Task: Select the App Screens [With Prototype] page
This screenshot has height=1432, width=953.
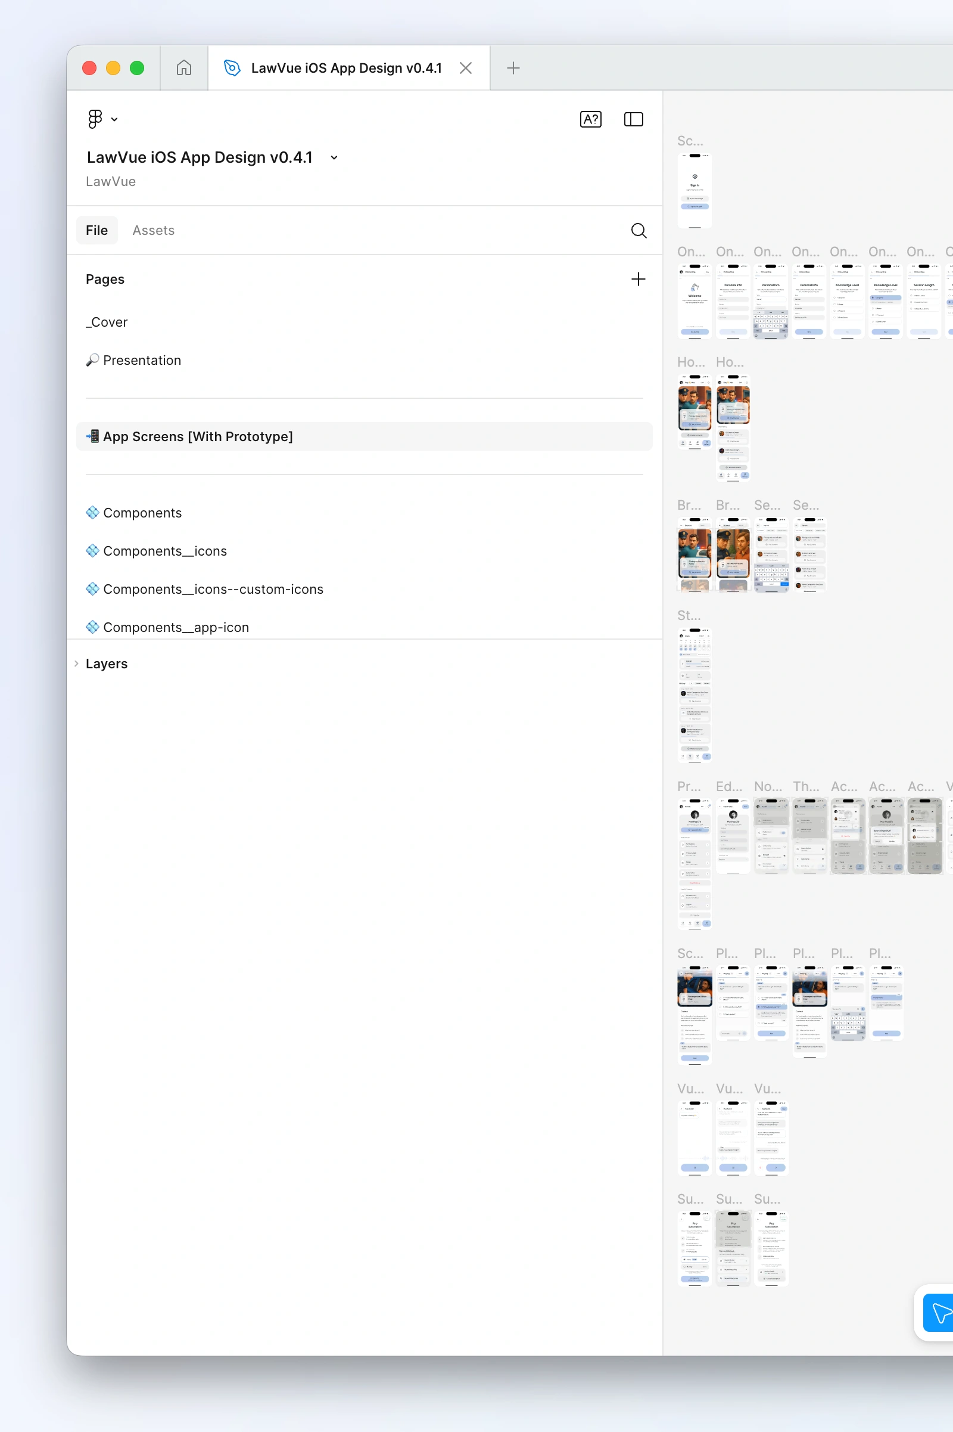Action: 198,436
